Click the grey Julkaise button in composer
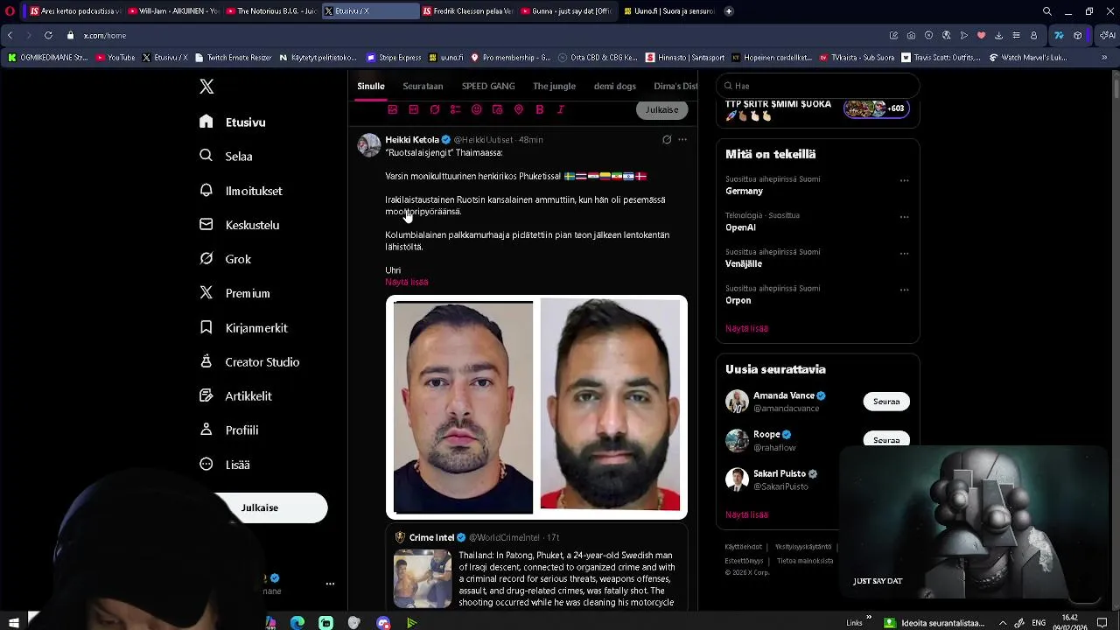The width and height of the screenshot is (1120, 630). click(x=661, y=109)
